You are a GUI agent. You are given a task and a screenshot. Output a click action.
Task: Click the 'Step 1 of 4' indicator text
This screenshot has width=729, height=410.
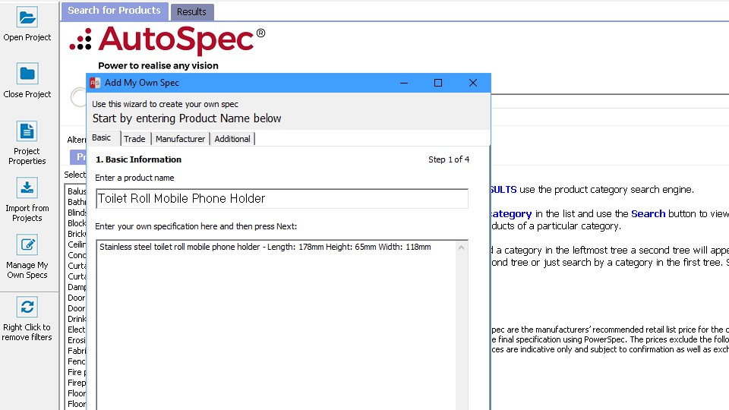point(449,159)
